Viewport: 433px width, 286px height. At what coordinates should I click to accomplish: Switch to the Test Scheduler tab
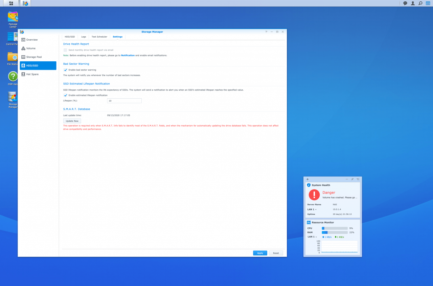[99, 37]
